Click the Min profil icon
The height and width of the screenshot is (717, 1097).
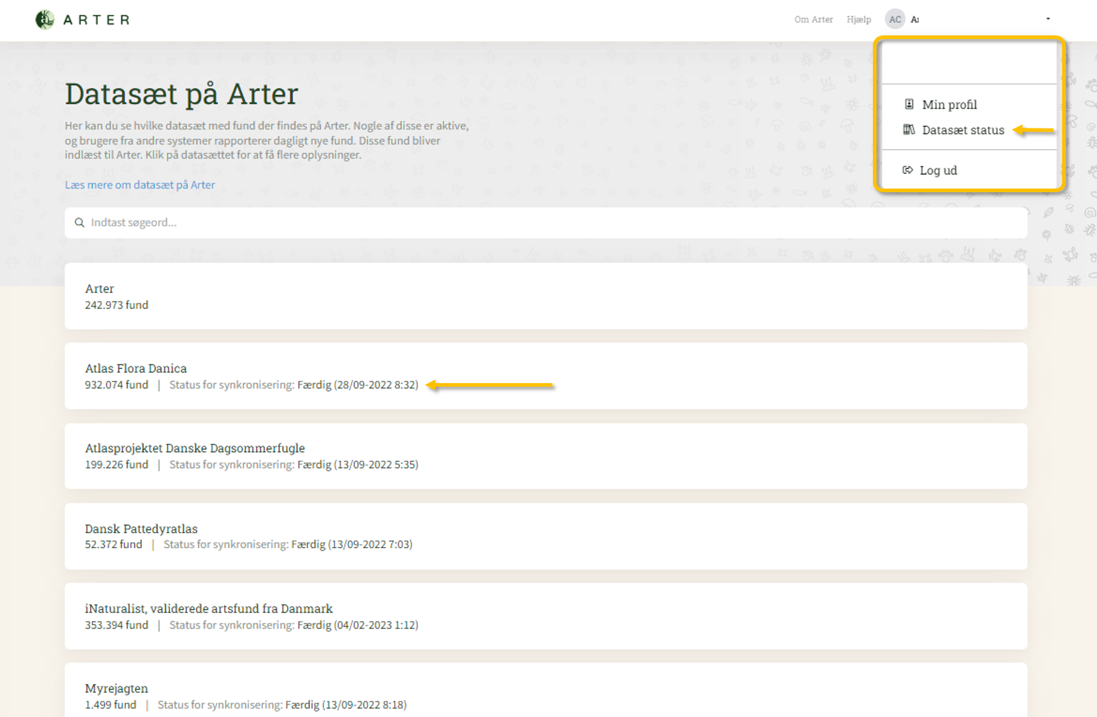[x=909, y=104]
